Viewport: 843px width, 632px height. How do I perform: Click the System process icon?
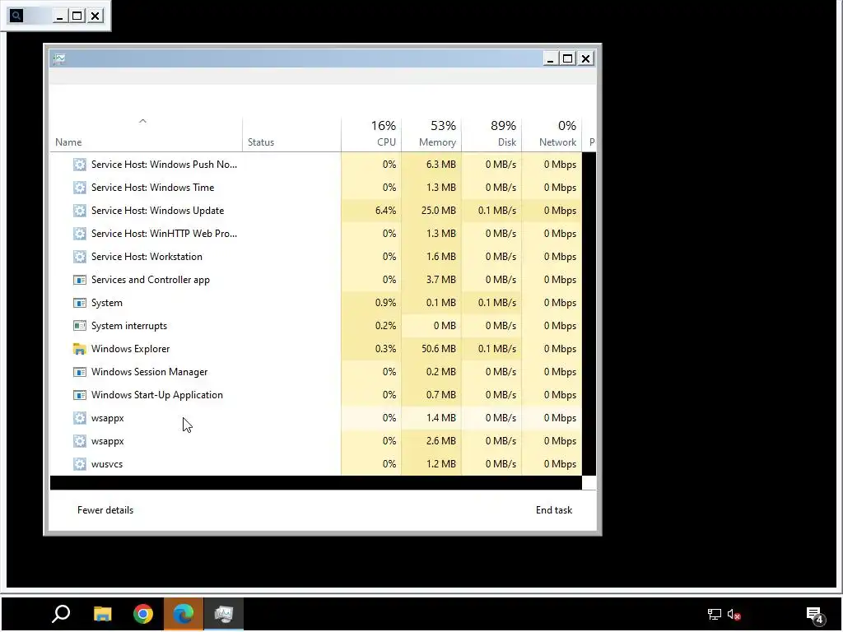point(80,303)
